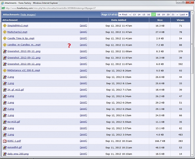Click the image icon beside eu-m15.gif
Viewport: 195px width, 159px height.
5,122
